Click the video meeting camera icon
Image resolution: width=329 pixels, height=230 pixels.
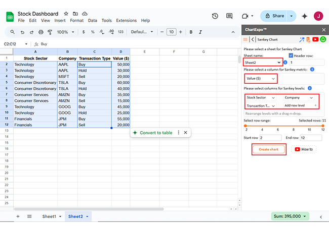point(245,16)
